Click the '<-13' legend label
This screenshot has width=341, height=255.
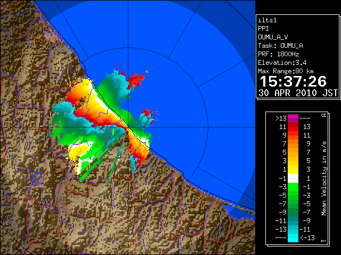pos(307,237)
